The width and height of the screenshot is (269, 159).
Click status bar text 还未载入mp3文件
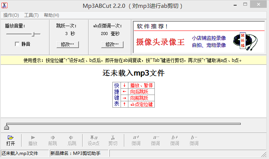(20, 153)
